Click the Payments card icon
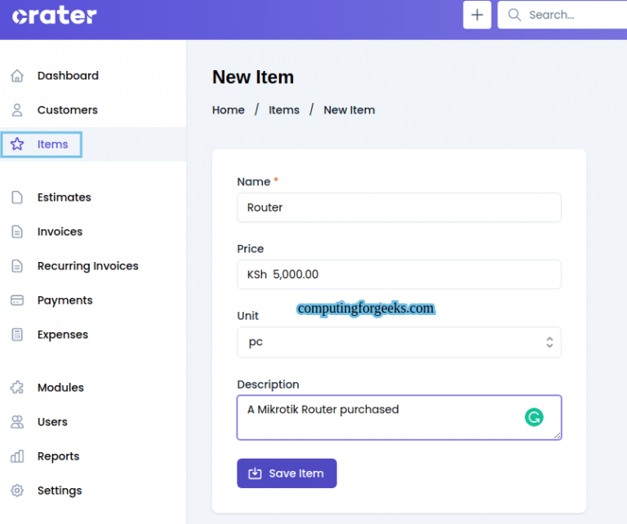 pyautogui.click(x=17, y=300)
